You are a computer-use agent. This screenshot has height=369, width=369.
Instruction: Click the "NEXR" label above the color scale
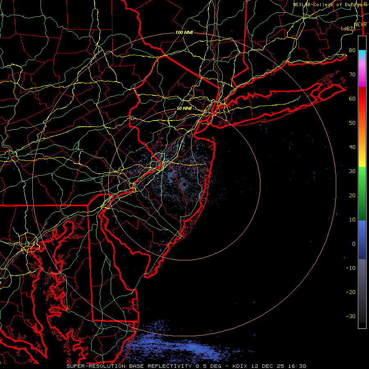click(360, 25)
